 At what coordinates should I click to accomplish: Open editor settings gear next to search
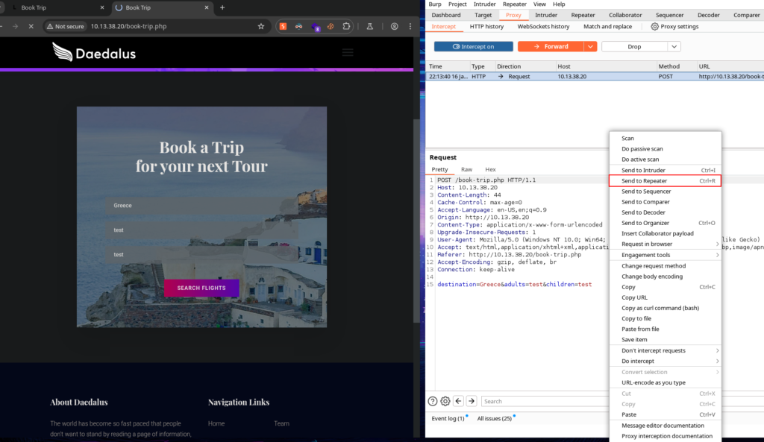(x=445, y=401)
